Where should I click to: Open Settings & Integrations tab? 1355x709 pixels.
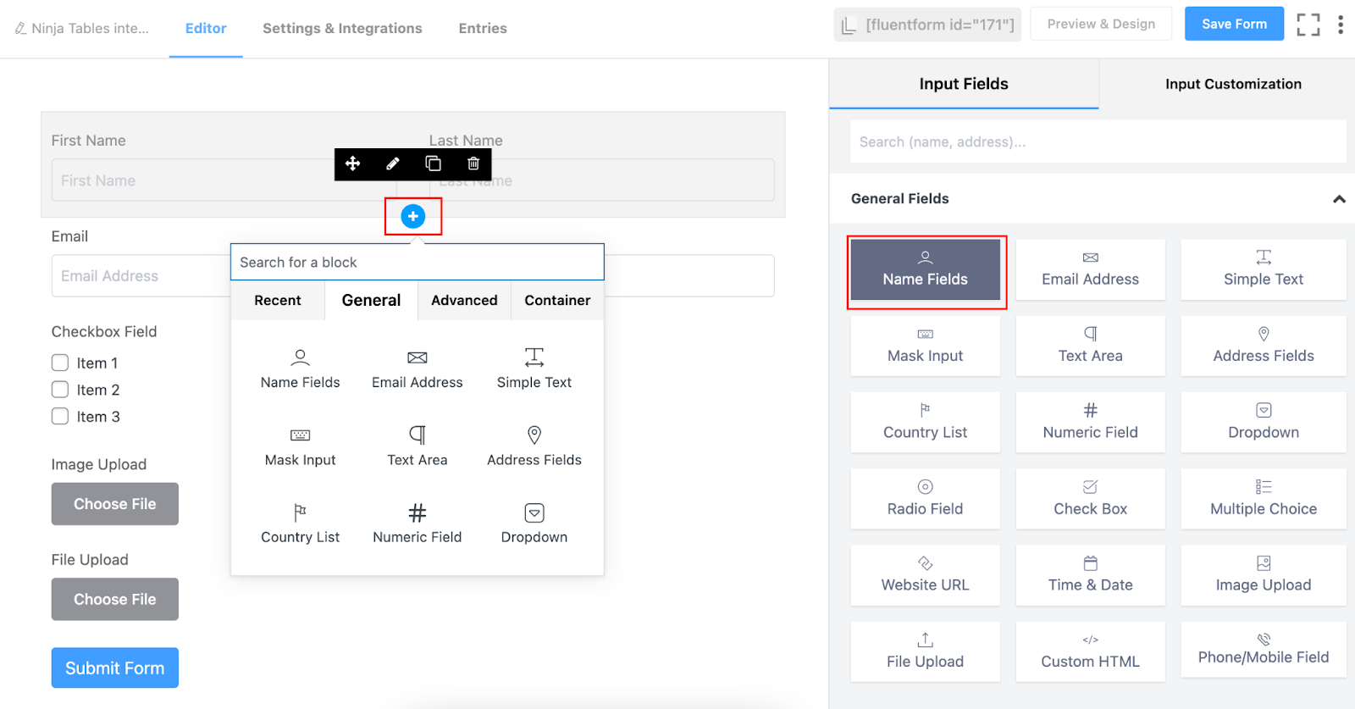pos(342,28)
